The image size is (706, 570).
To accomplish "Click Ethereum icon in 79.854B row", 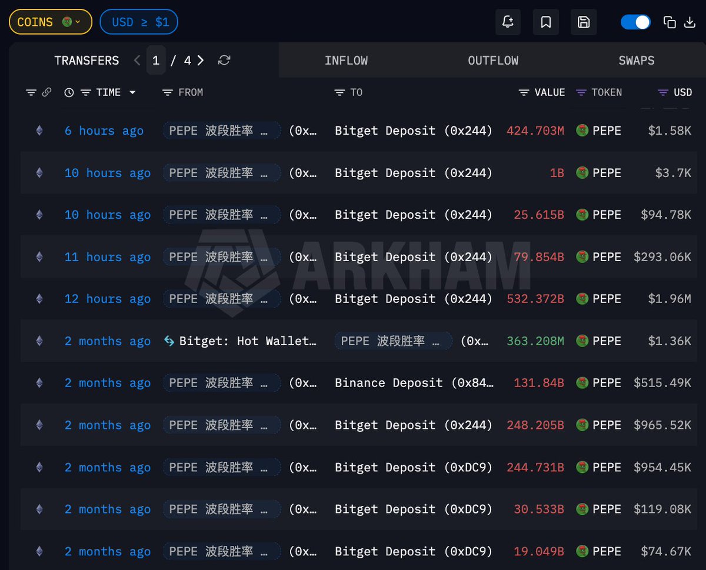I will (39, 257).
